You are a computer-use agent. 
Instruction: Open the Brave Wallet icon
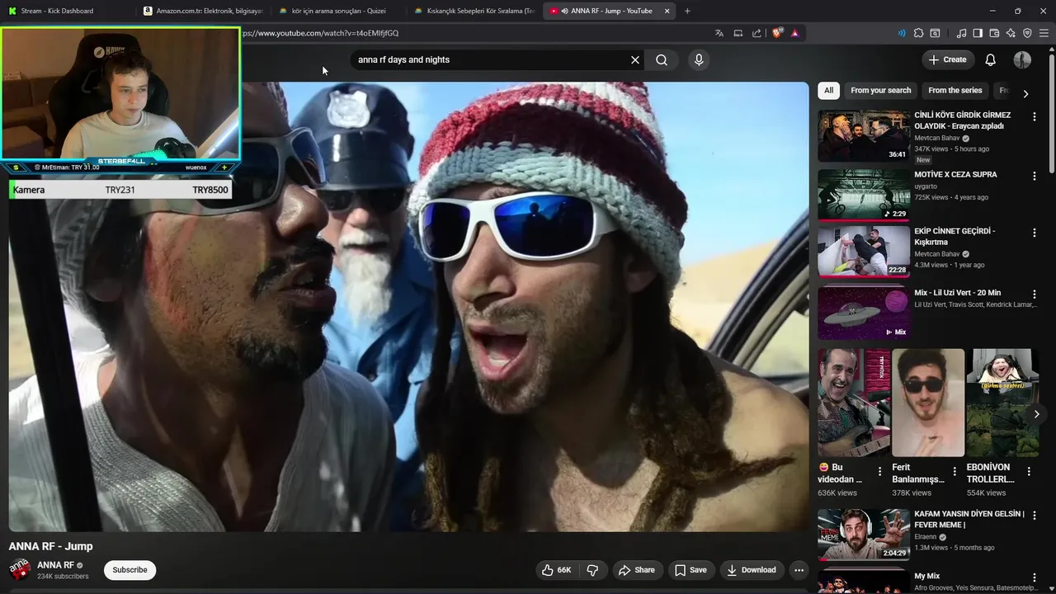point(994,33)
